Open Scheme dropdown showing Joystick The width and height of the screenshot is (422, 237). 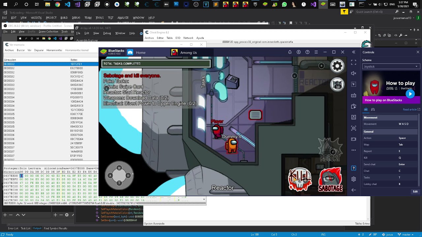pos(391,66)
